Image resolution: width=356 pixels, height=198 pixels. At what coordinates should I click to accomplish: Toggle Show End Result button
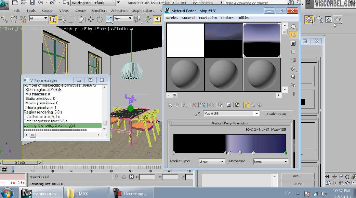[x=246, y=105]
